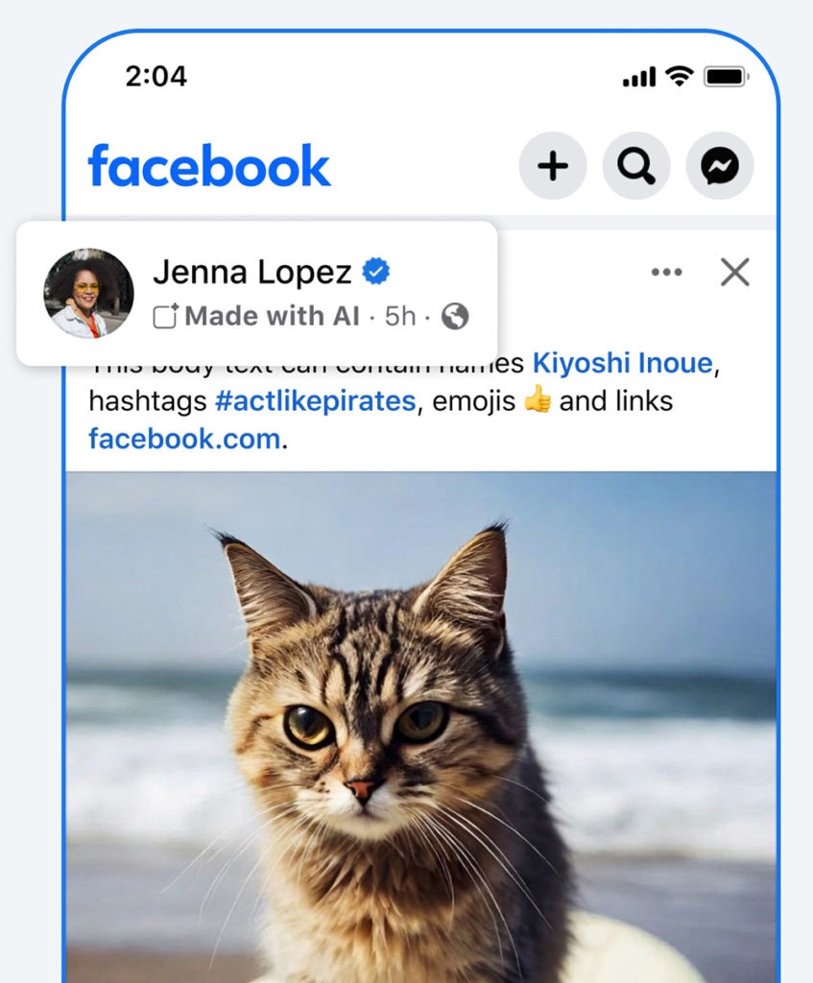Open Kiyoshi Inoue tagged name
Image resolution: width=813 pixels, height=983 pixels.
click(x=622, y=363)
